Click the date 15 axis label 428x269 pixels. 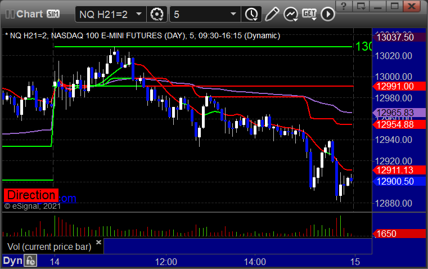pos(355,262)
